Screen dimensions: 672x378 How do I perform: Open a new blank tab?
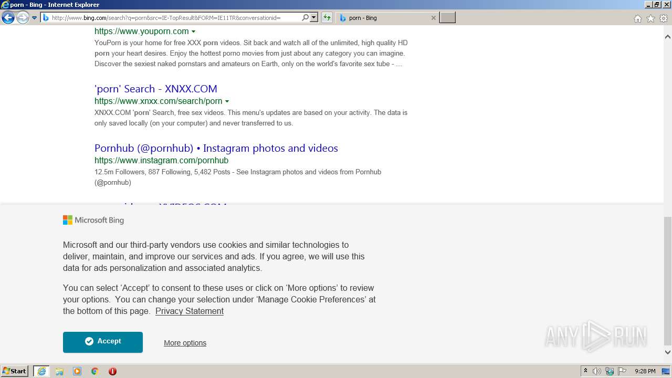[x=447, y=18]
